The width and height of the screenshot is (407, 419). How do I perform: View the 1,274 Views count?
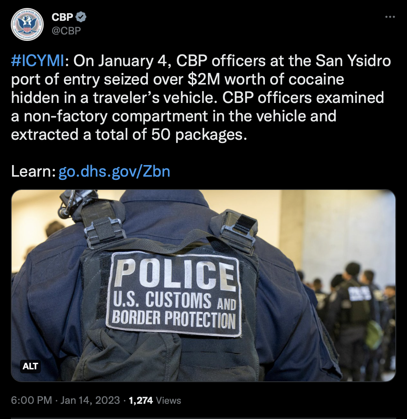pyautogui.click(x=155, y=400)
